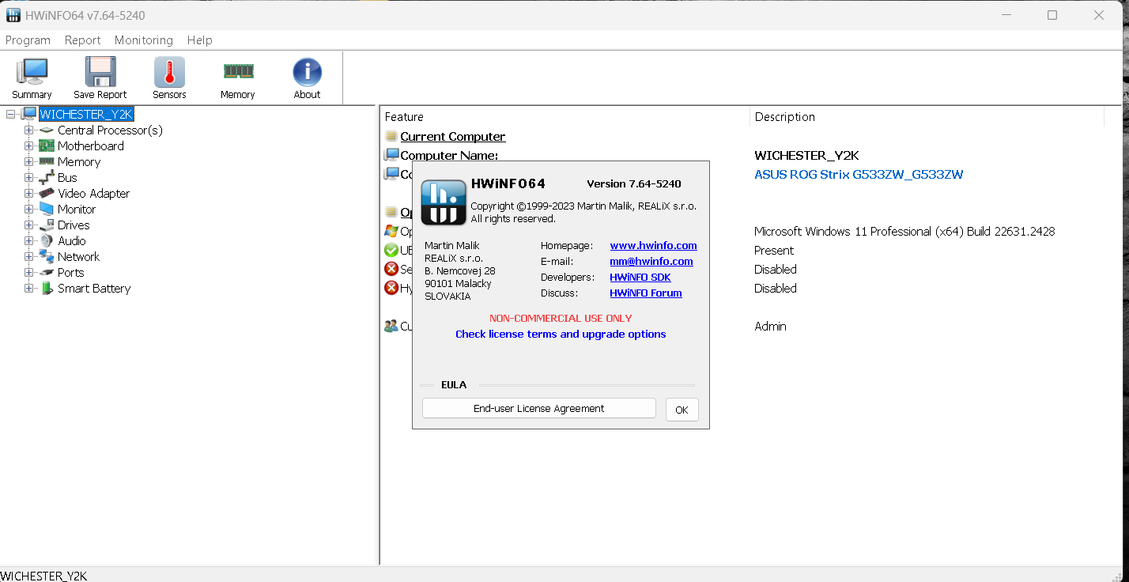Click the Present description value
1129x582 pixels.
pyautogui.click(x=774, y=251)
